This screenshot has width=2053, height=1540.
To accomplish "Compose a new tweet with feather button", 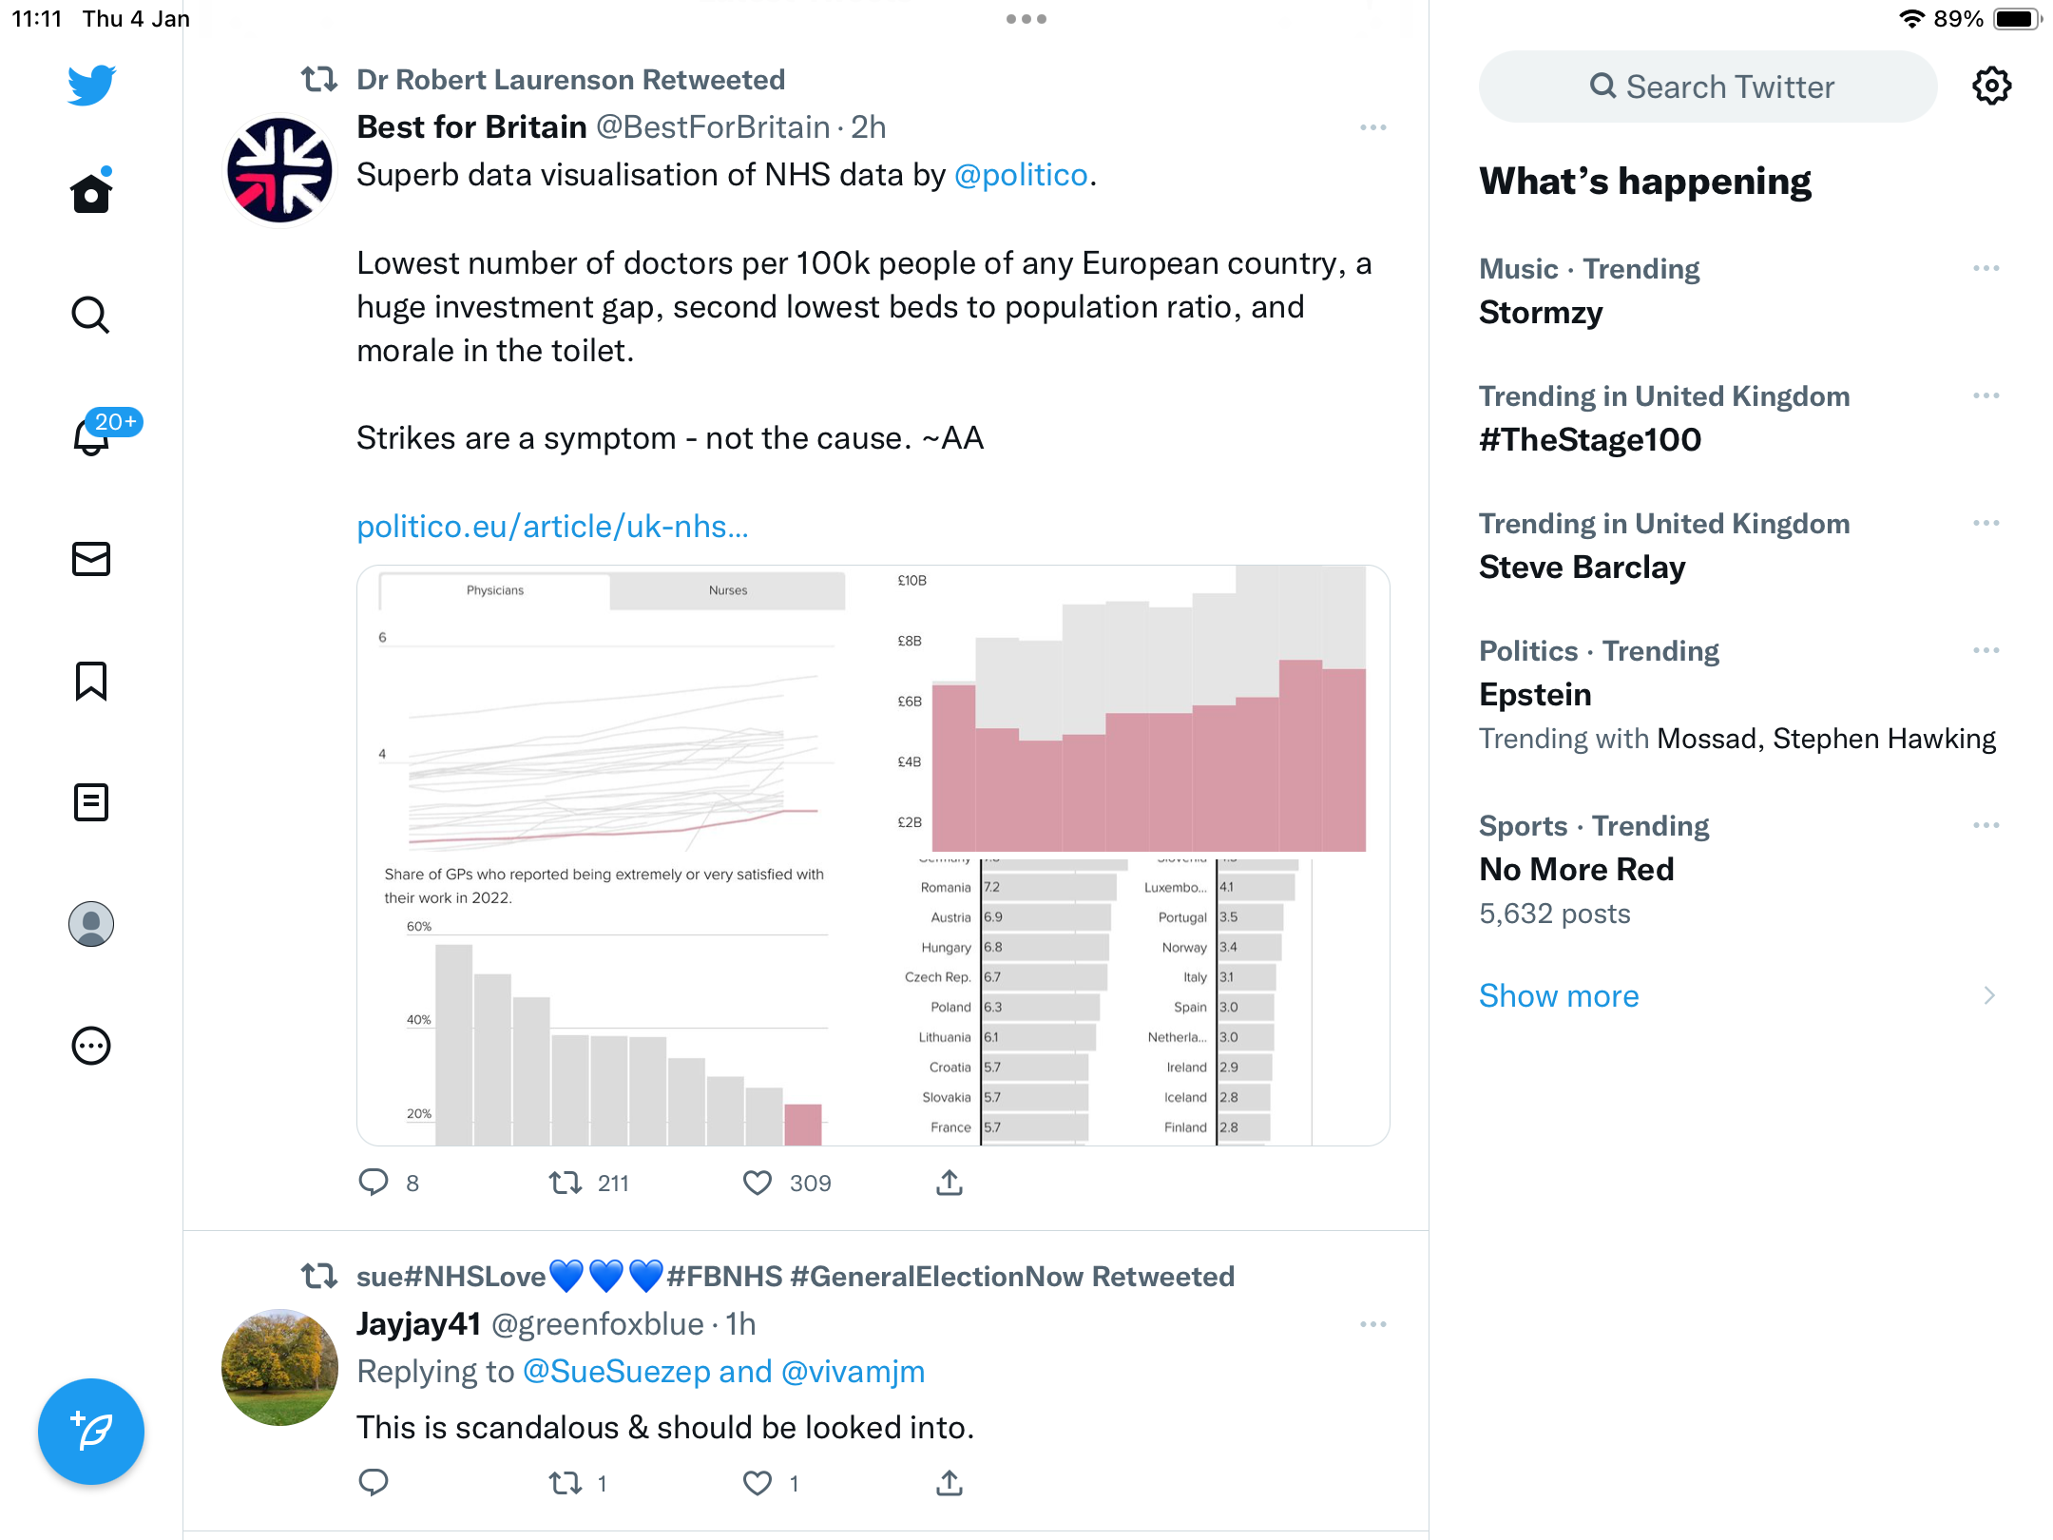I will point(91,1431).
